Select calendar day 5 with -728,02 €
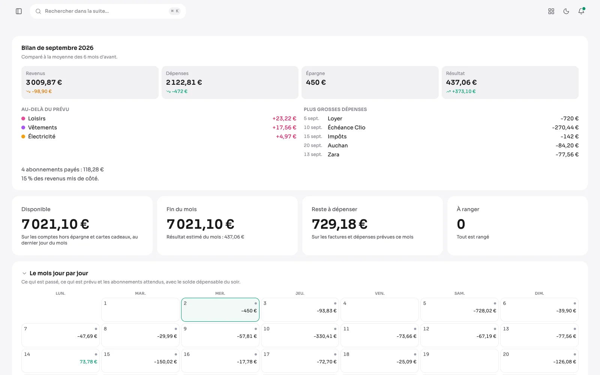 click(x=459, y=310)
